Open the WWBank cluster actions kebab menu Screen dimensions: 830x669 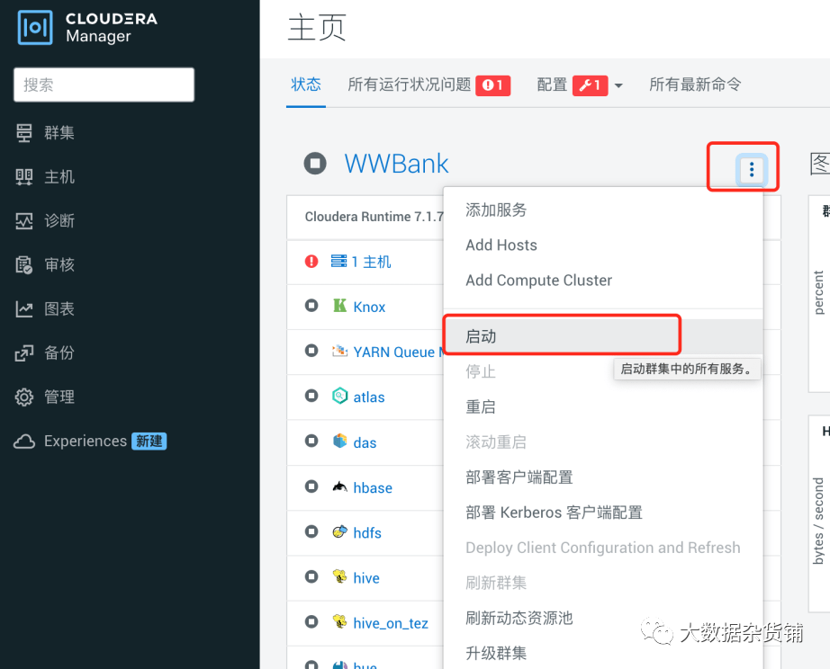coord(751,170)
